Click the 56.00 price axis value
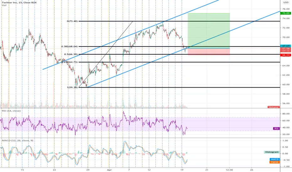This screenshot has width=292, height=172. click(x=286, y=104)
